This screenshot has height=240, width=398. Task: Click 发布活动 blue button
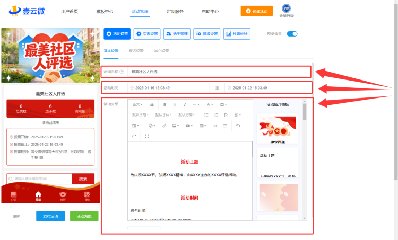[x=50, y=216]
